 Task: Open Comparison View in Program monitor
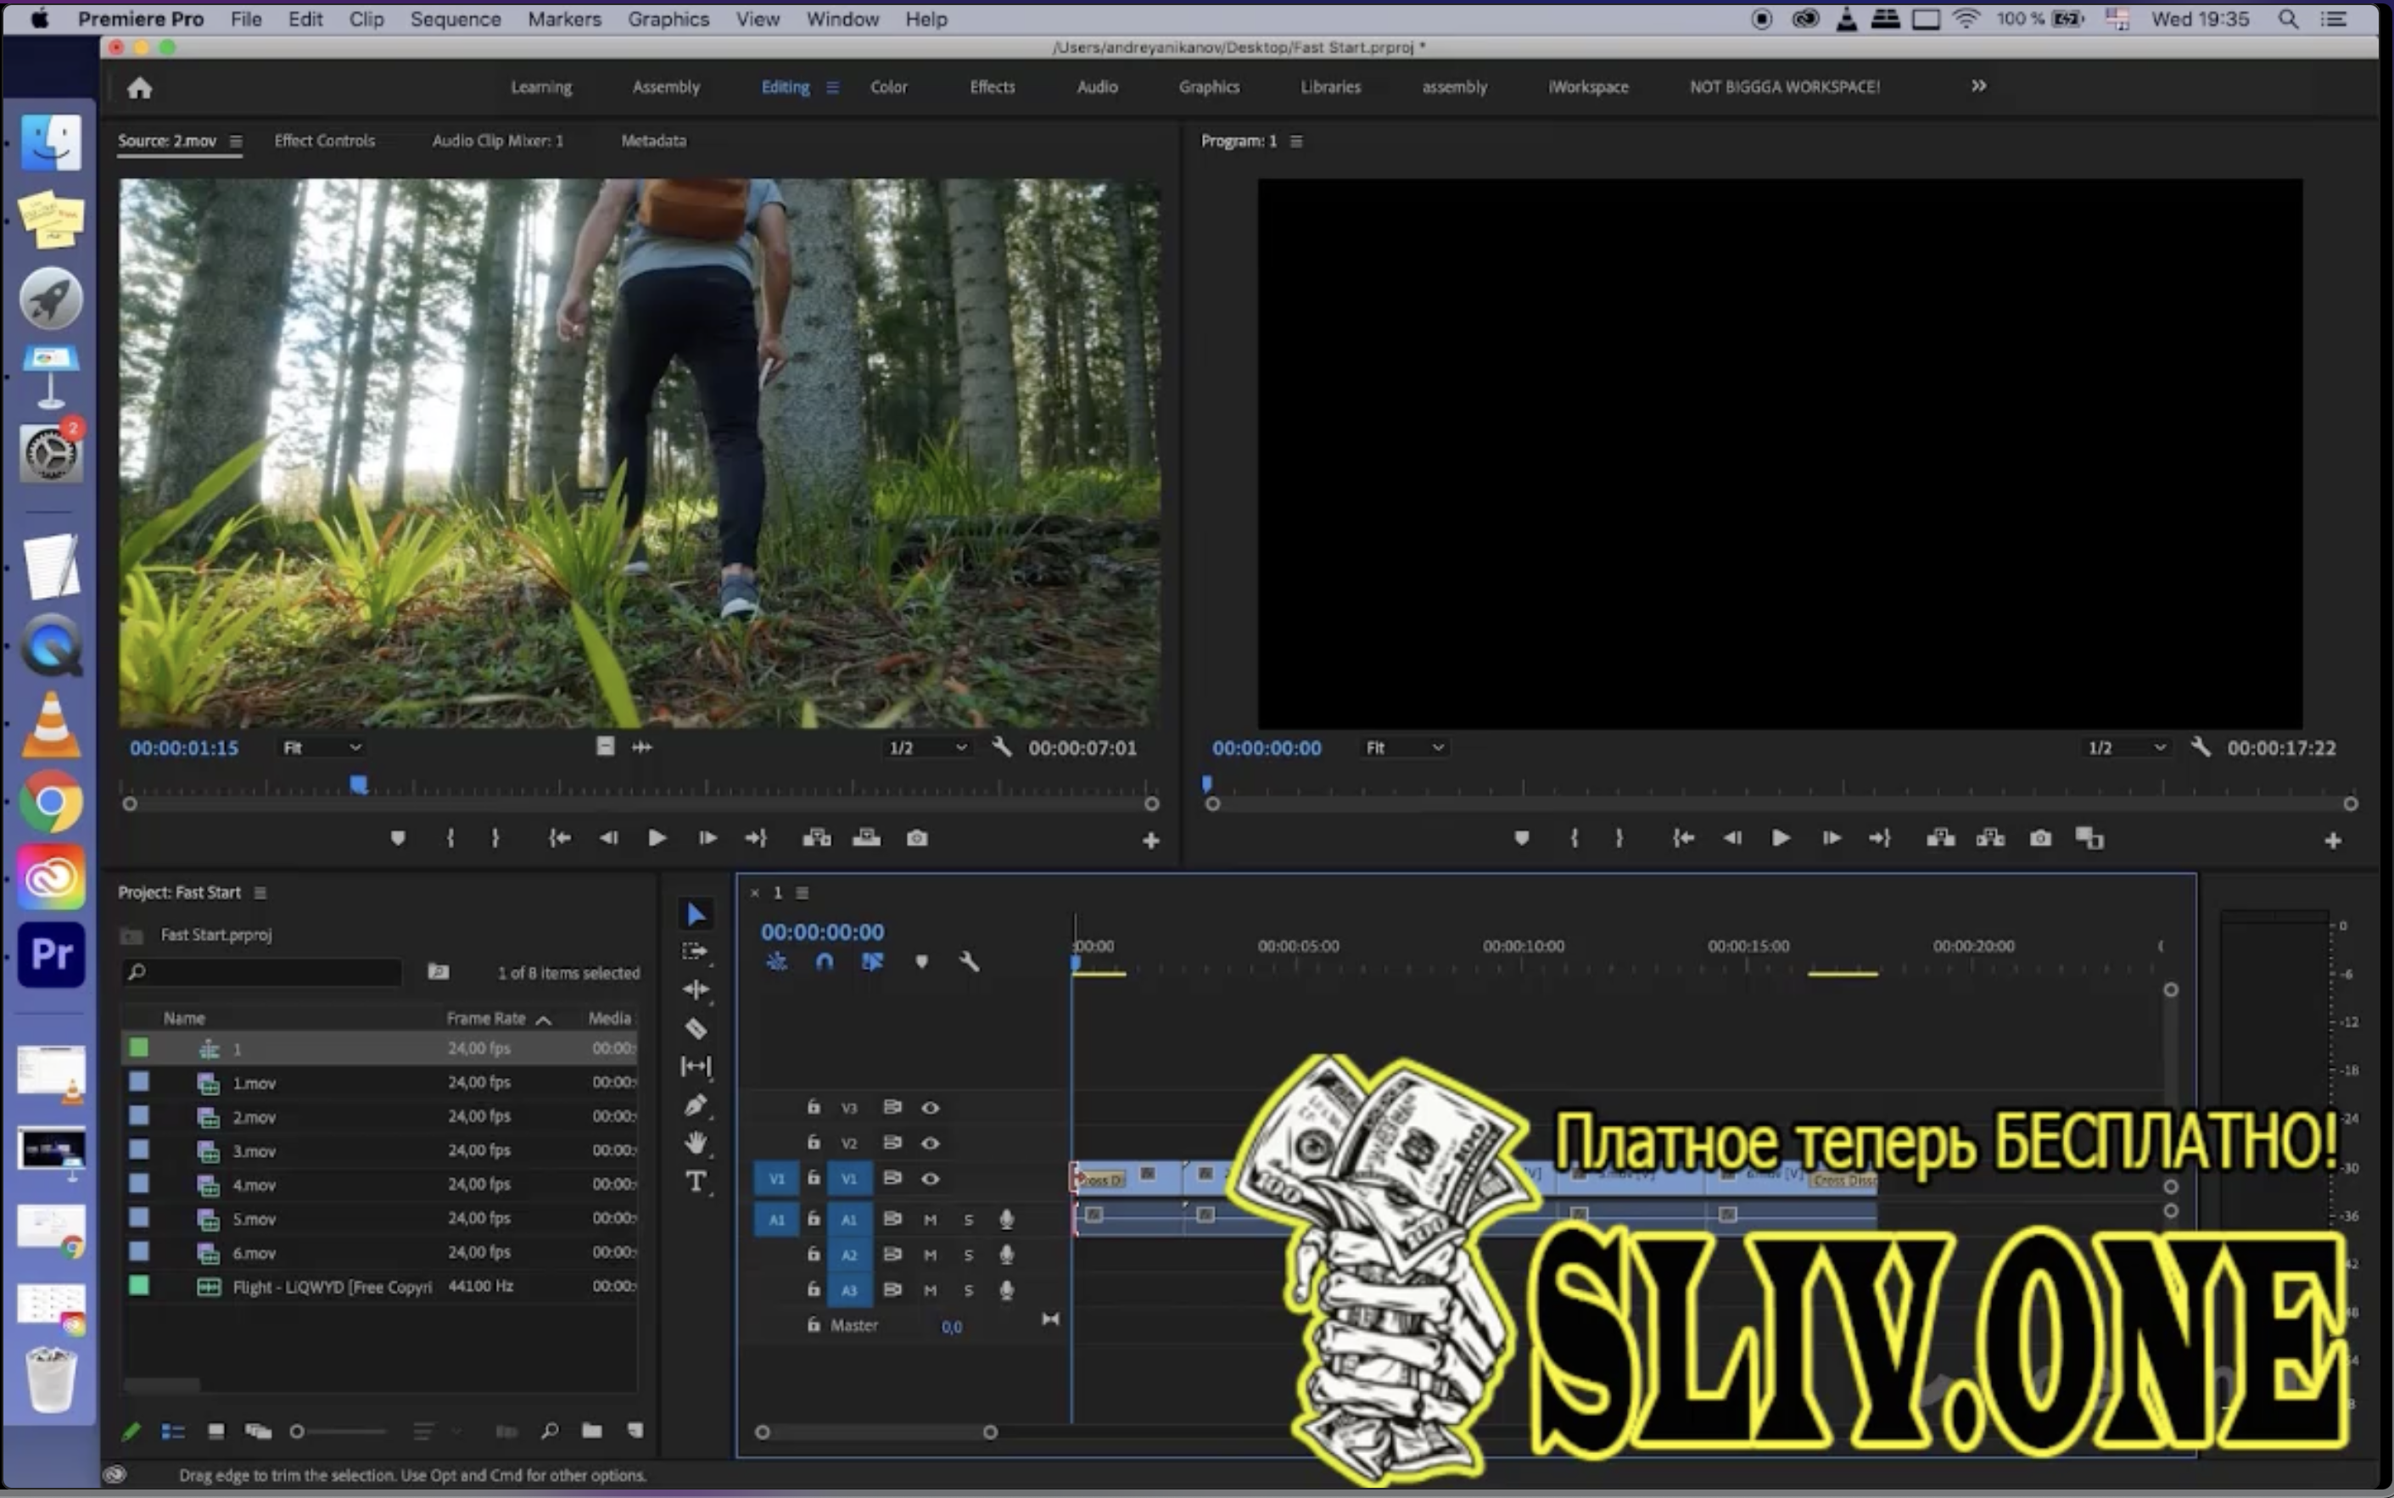click(x=2089, y=838)
